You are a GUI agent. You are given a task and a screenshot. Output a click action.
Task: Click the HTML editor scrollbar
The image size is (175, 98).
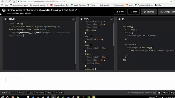point(75,42)
